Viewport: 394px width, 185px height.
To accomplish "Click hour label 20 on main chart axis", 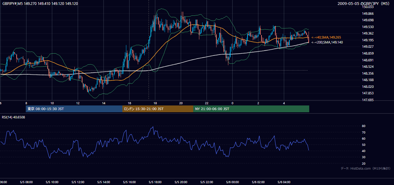I will pos(181,103).
